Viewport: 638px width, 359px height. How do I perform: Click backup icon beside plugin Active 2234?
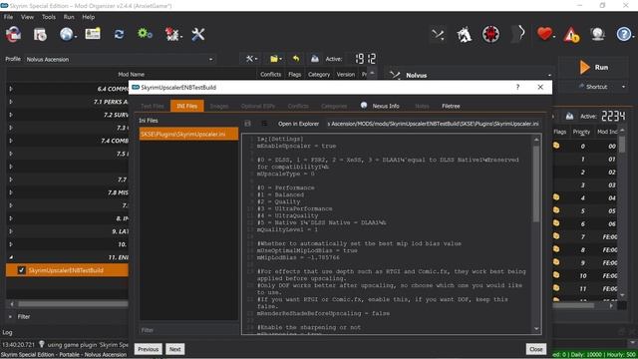[x=569, y=117]
